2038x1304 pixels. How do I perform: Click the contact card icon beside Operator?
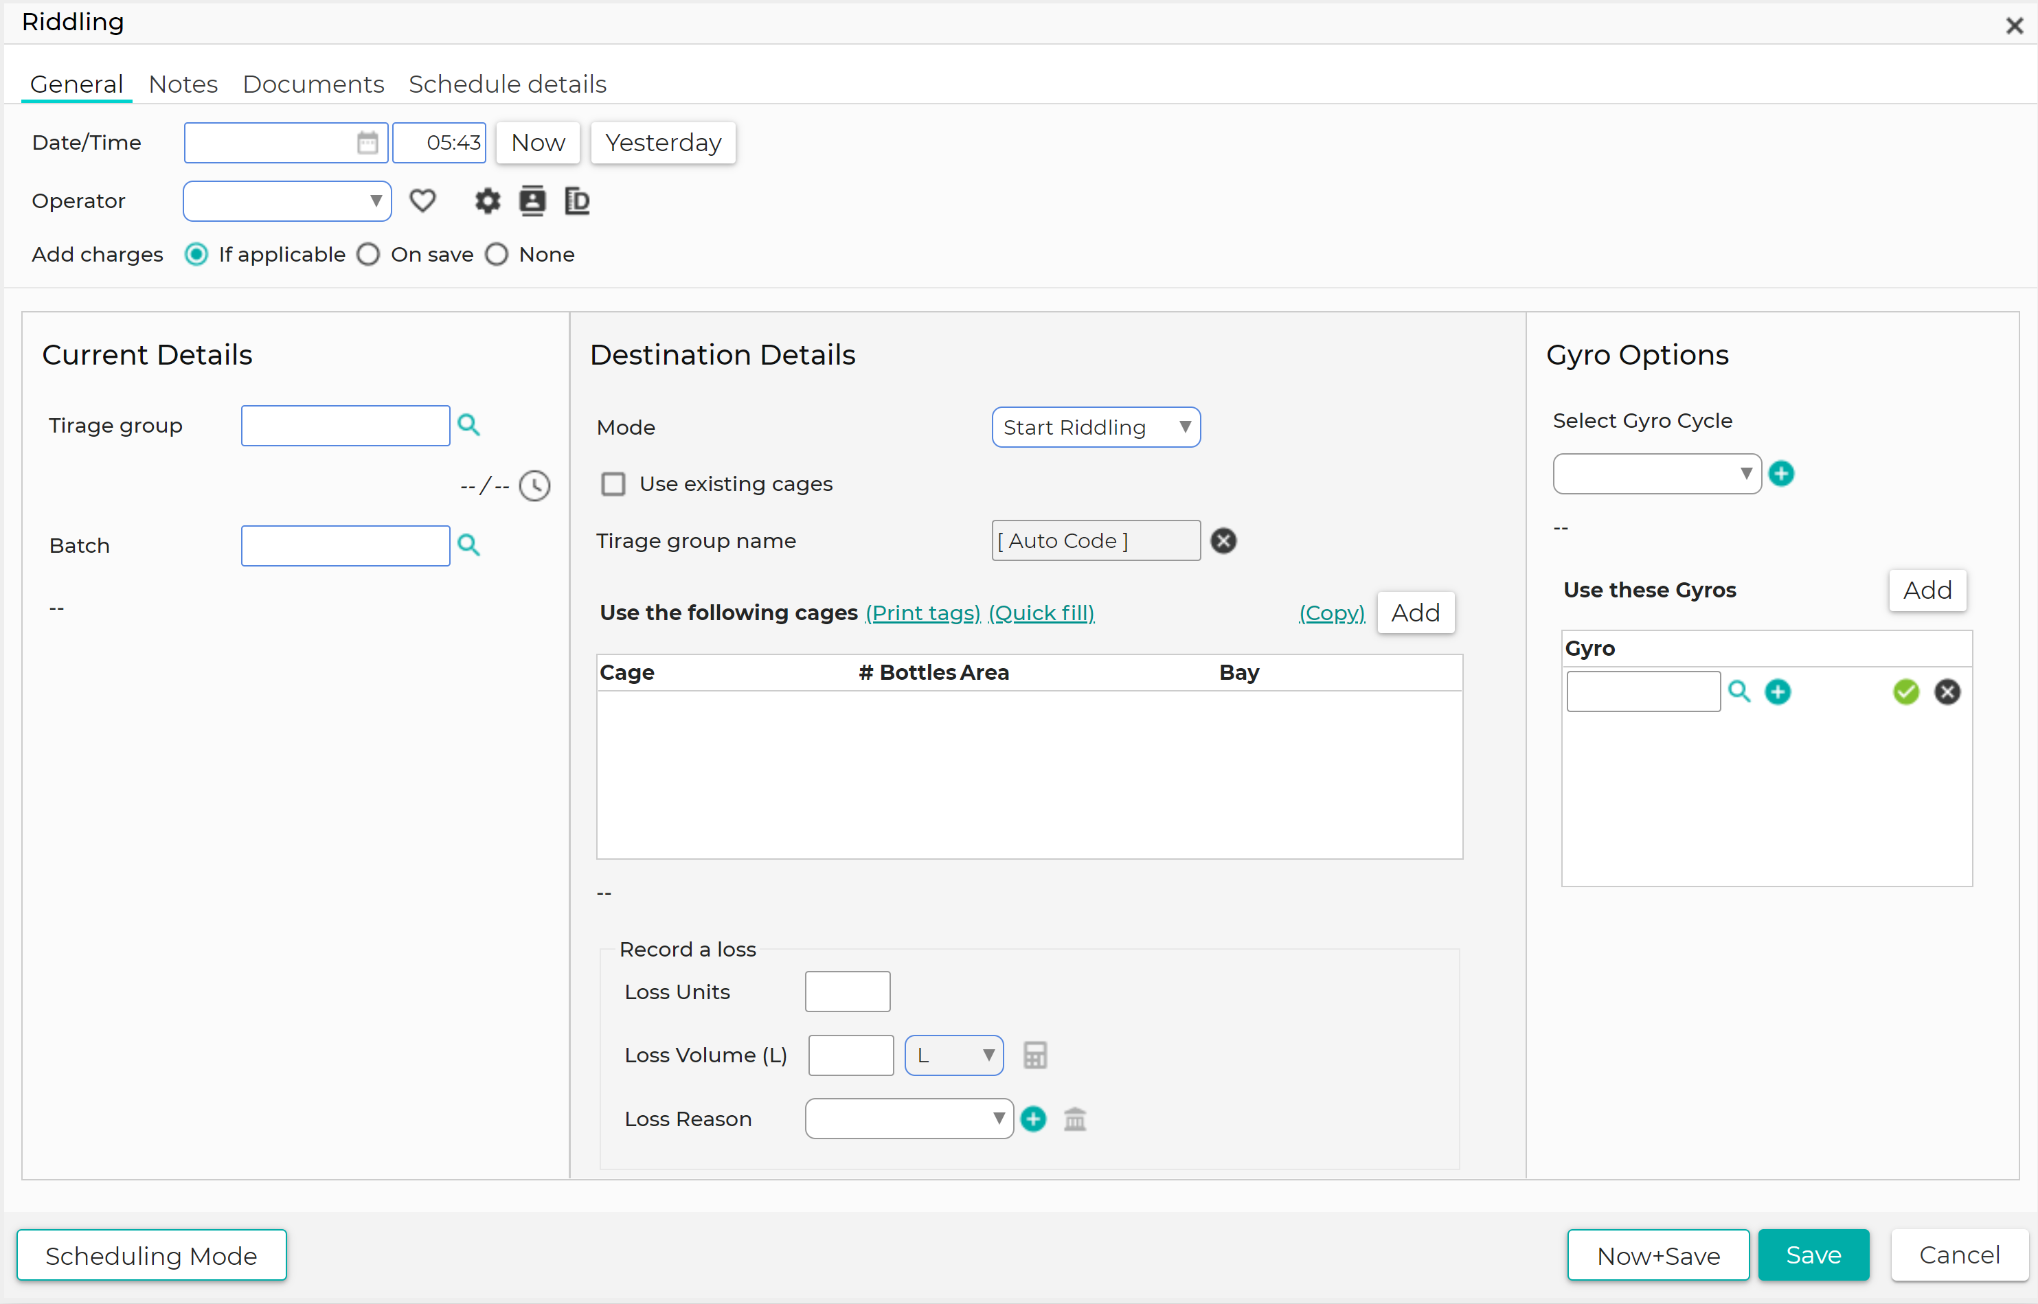click(x=532, y=201)
